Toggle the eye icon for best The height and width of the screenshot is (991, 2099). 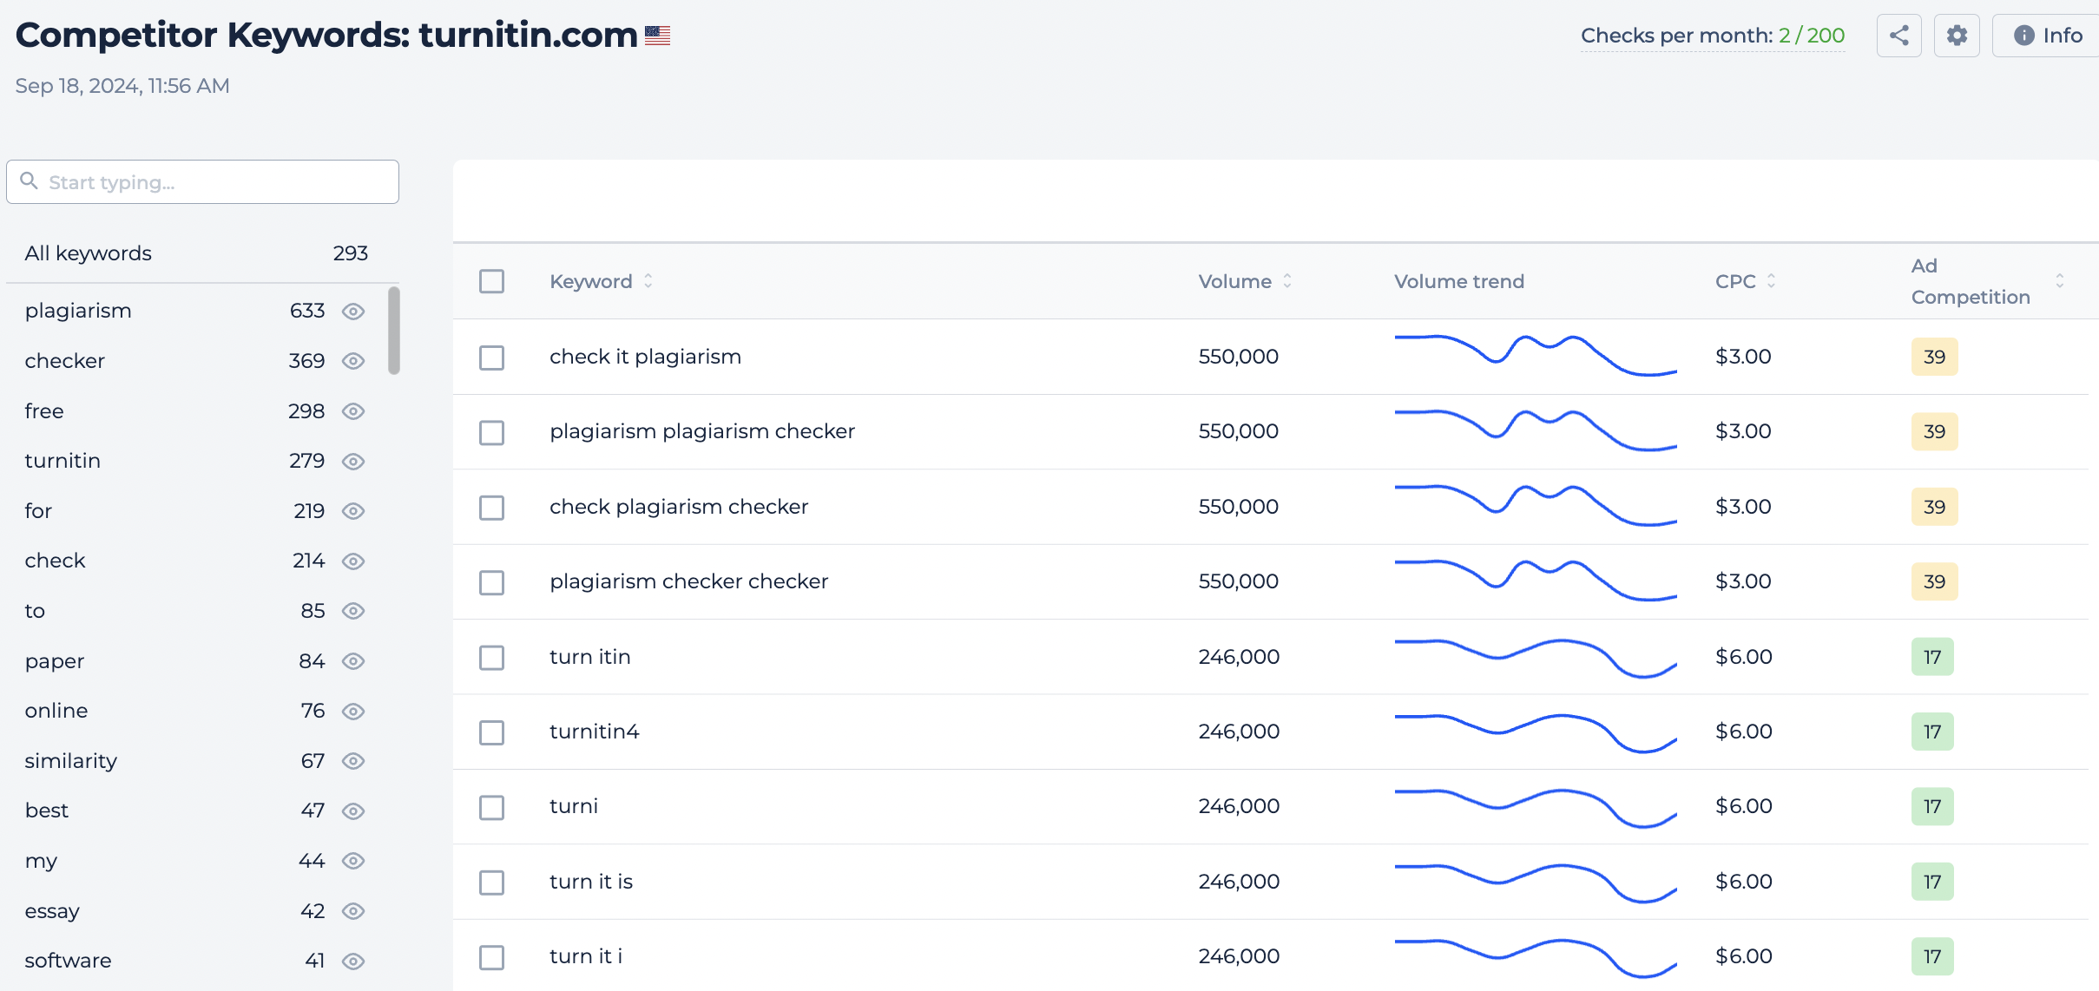point(352,811)
